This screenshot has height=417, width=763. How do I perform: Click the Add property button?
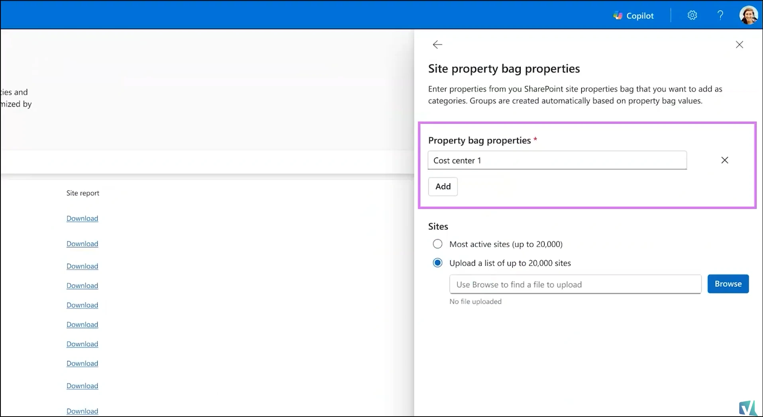pos(443,186)
